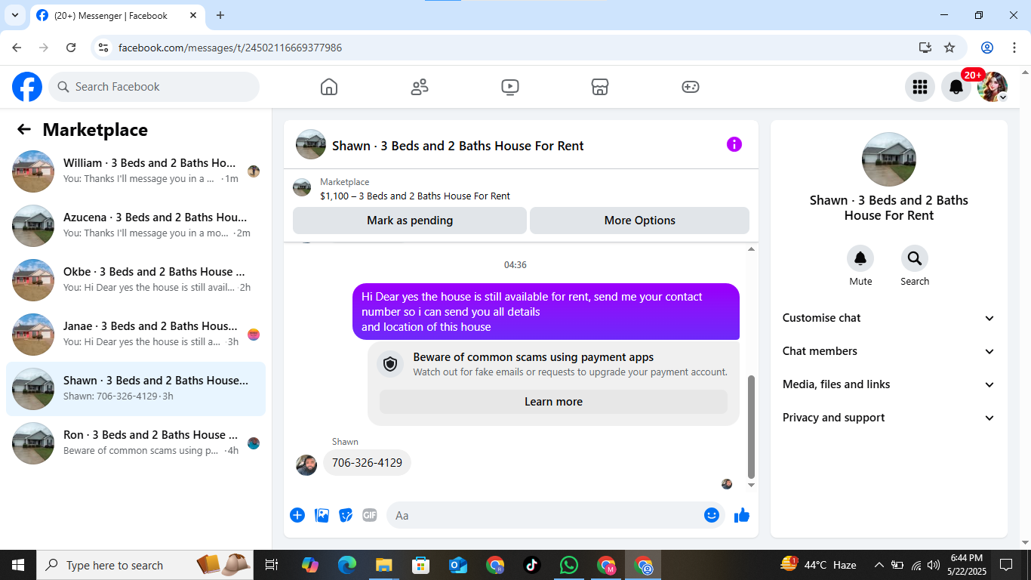1031x580 pixels.
Task: Open the Marketplace listing $1,100 link
Action: coord(415,196)
